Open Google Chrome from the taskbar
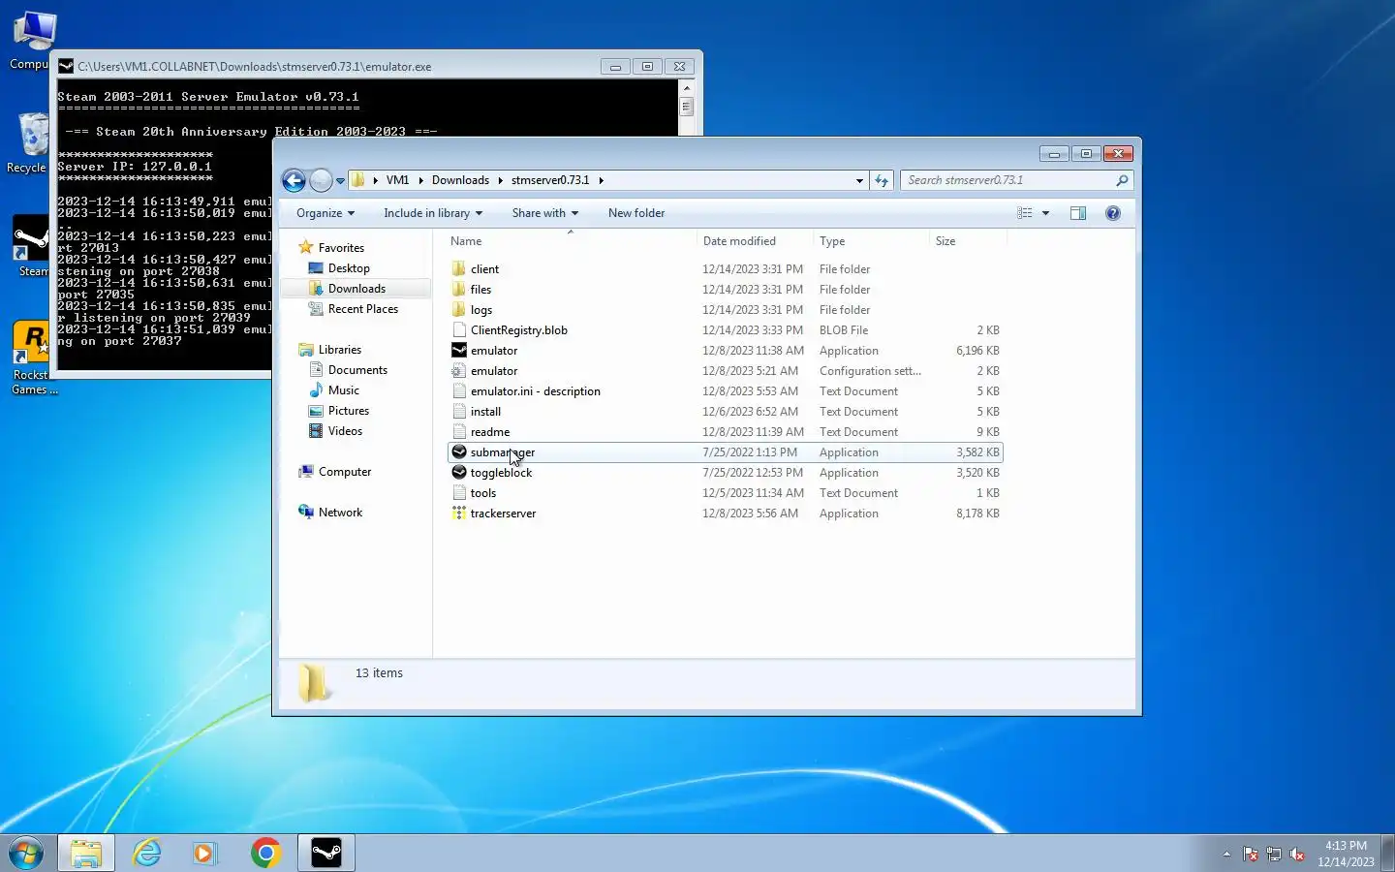1395x872 pixels. point(265,853)
